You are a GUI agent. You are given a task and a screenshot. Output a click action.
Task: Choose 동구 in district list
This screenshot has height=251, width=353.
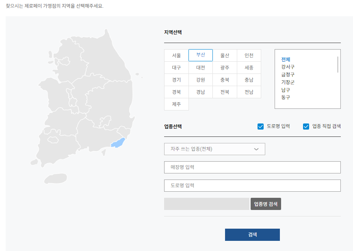286,97
